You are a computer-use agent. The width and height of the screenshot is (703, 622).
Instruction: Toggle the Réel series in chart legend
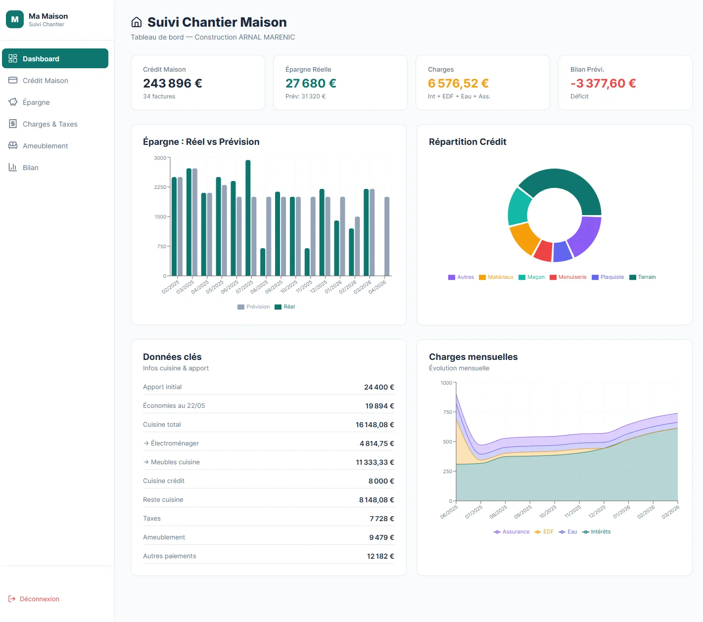pyautogui.click(x=285, y=307)
